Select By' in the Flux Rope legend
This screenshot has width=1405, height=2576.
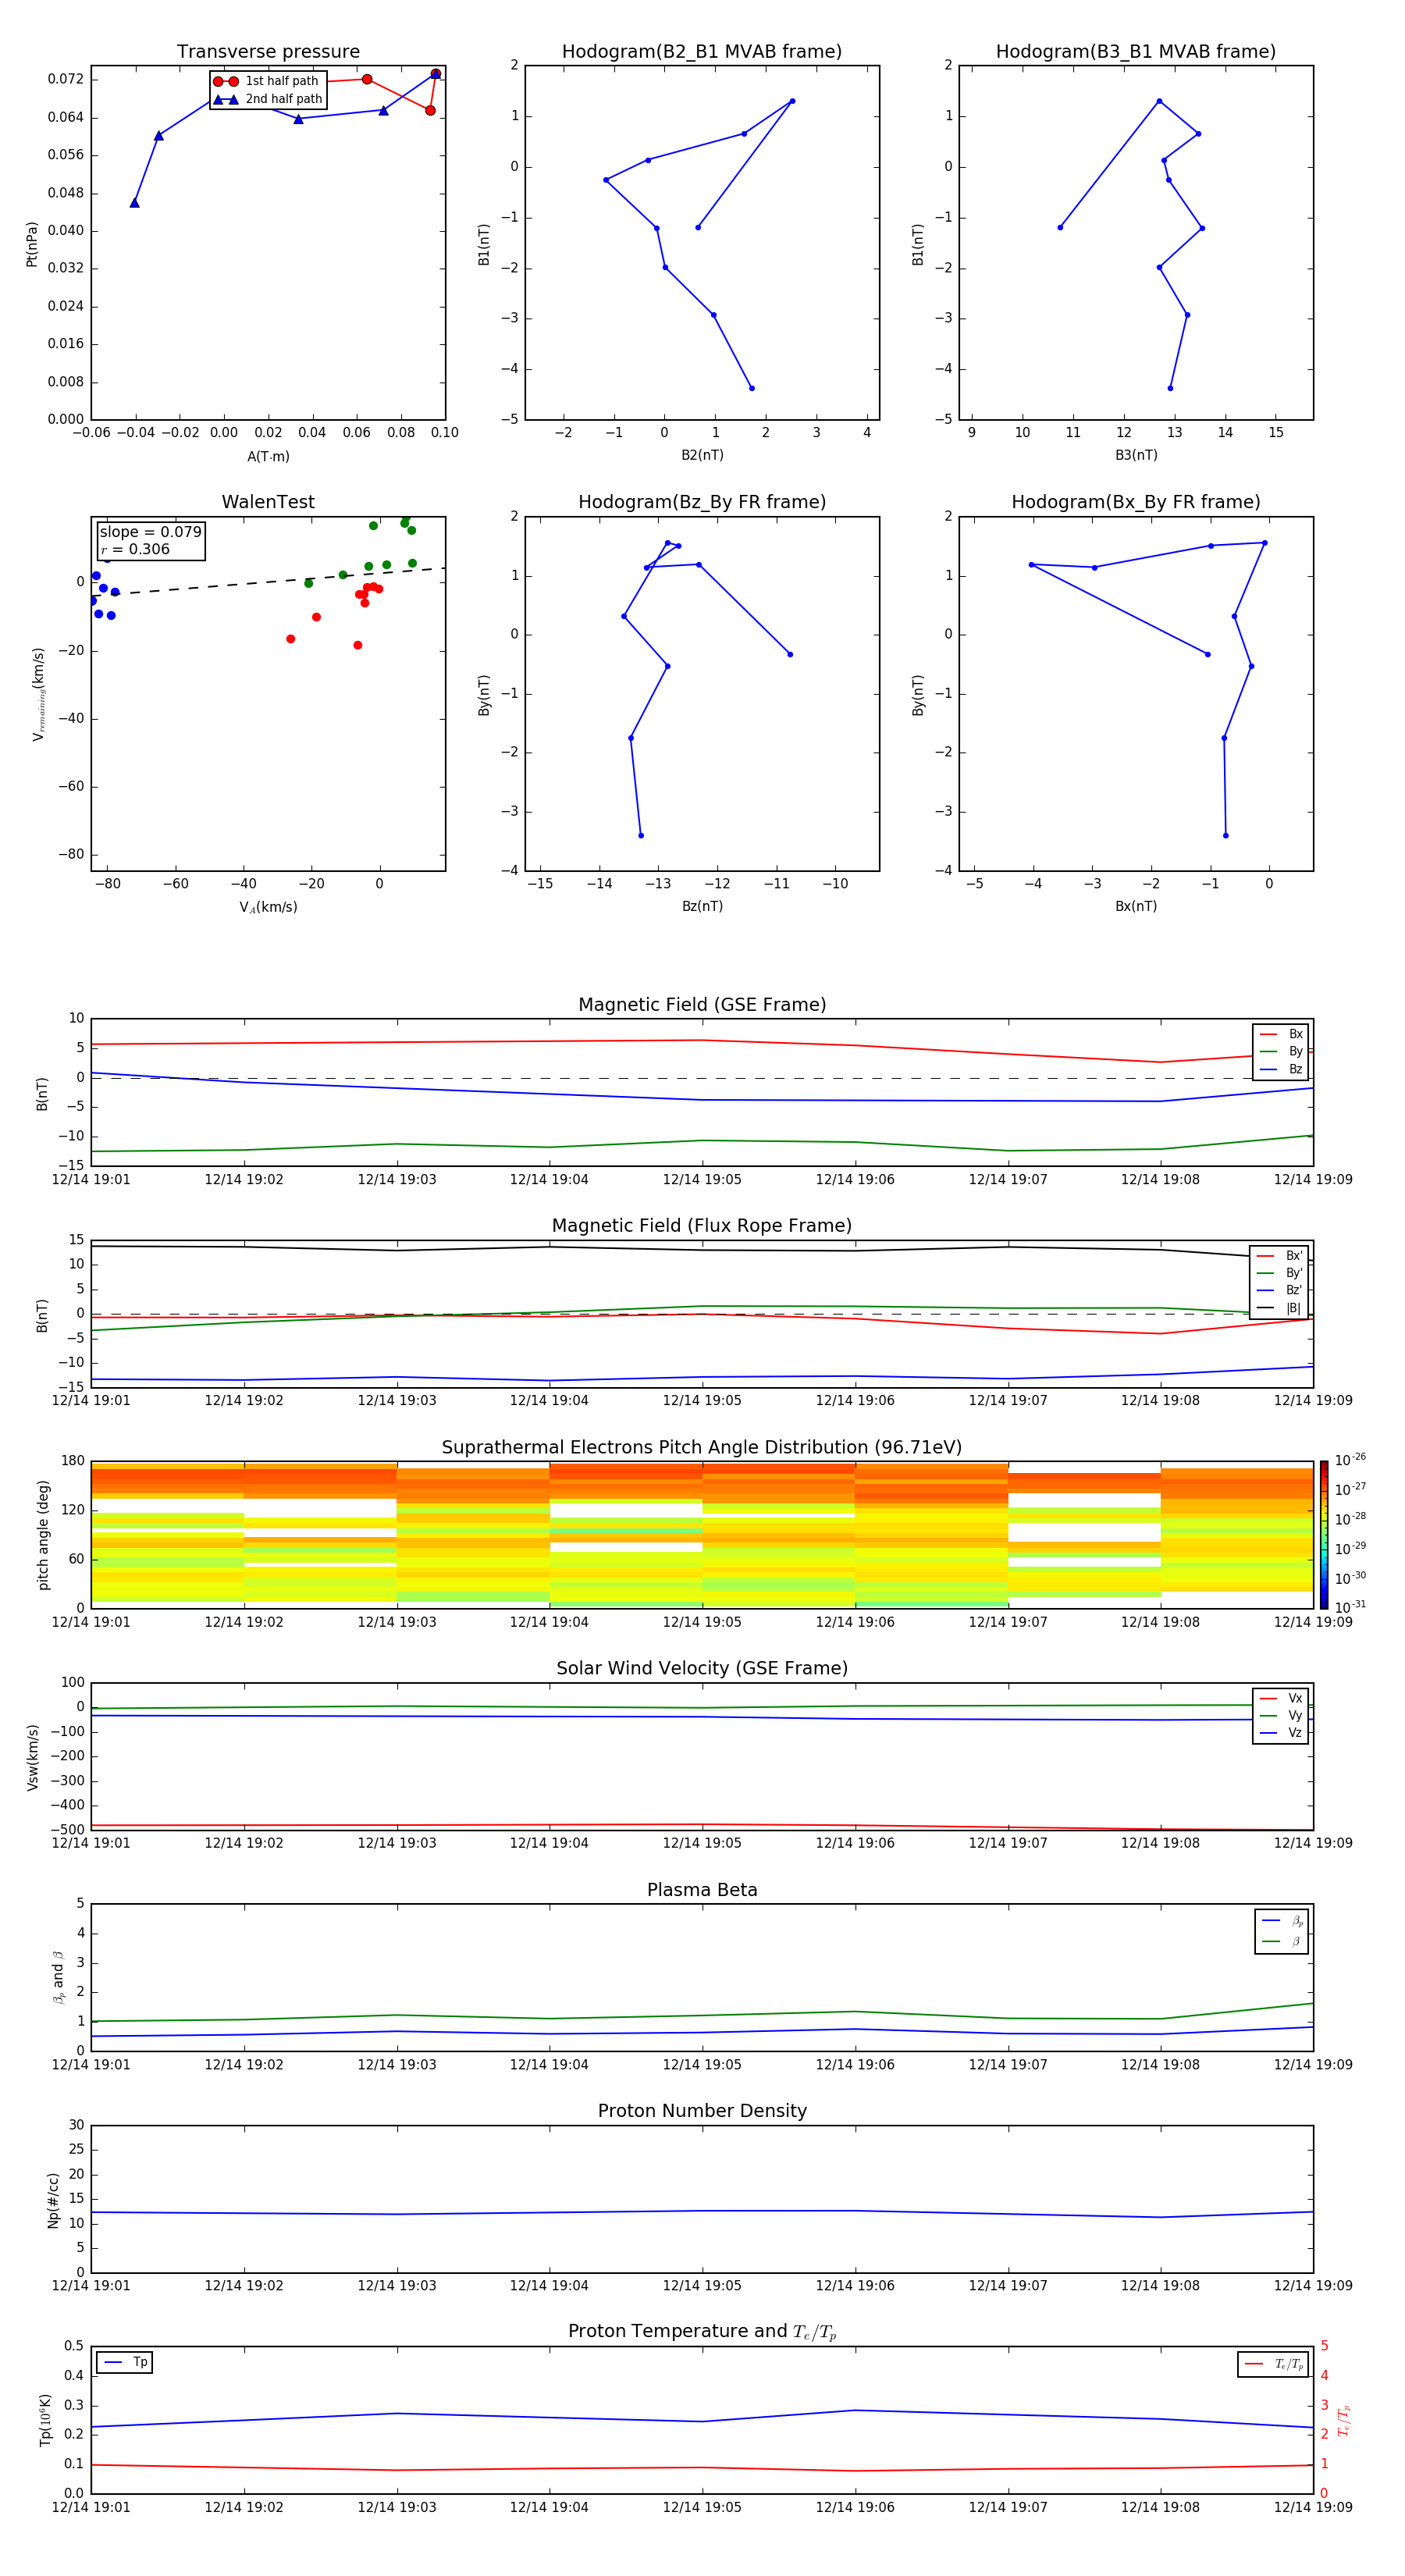pyautogui.click(x=1280, y=1273)
